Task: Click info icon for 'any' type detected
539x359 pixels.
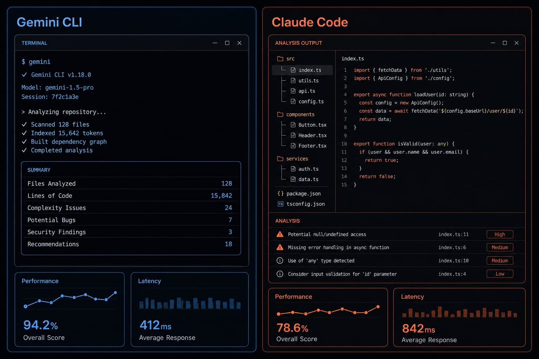Action: pyautogui.click(x=280, y=260)
